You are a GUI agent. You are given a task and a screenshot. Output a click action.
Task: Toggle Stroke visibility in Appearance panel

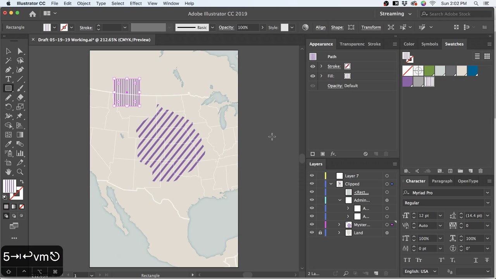[x=313, y=66]
